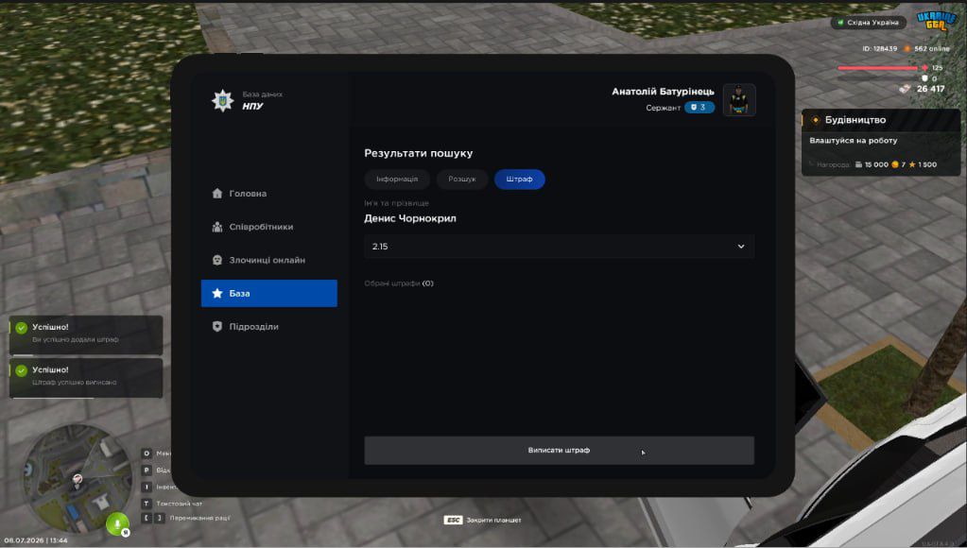Click the Штраф успішно виписано message
967x548 pixels.
74,382
